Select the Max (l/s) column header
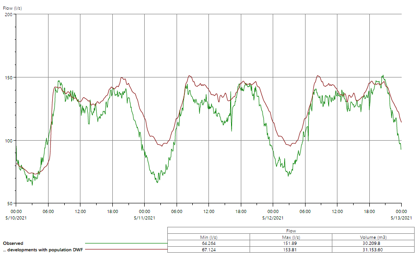Screen dimensions: 416x255 click(x=291, y=237)
